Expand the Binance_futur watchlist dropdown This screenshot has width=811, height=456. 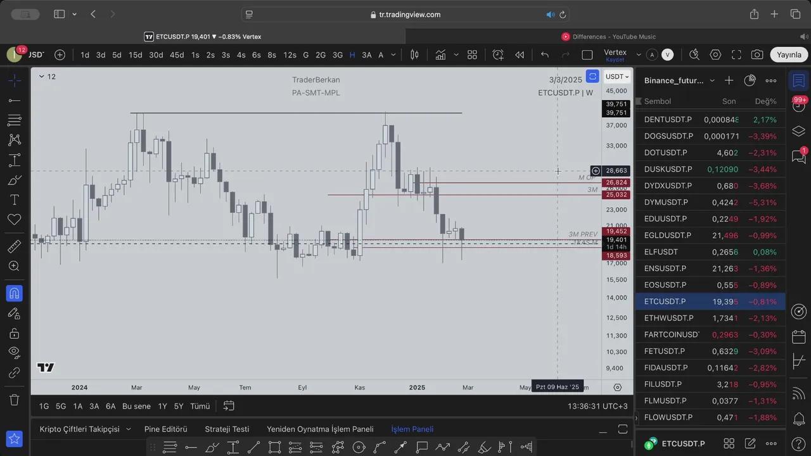pos(712,80)
